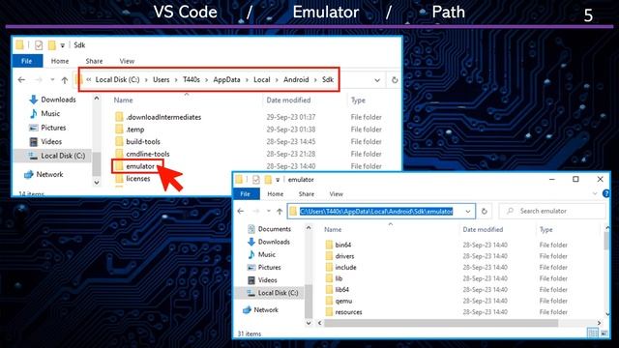Sort Sdk list by Type column
The width and height of the screenshot is (619, 348).
[x=358, y=100]
